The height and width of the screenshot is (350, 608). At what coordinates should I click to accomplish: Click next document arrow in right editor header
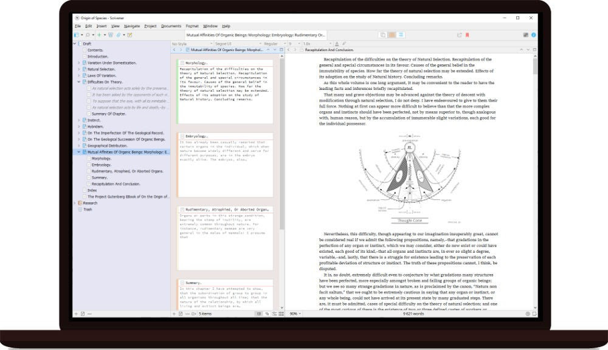pyautogui.click(x=528, y=50)
